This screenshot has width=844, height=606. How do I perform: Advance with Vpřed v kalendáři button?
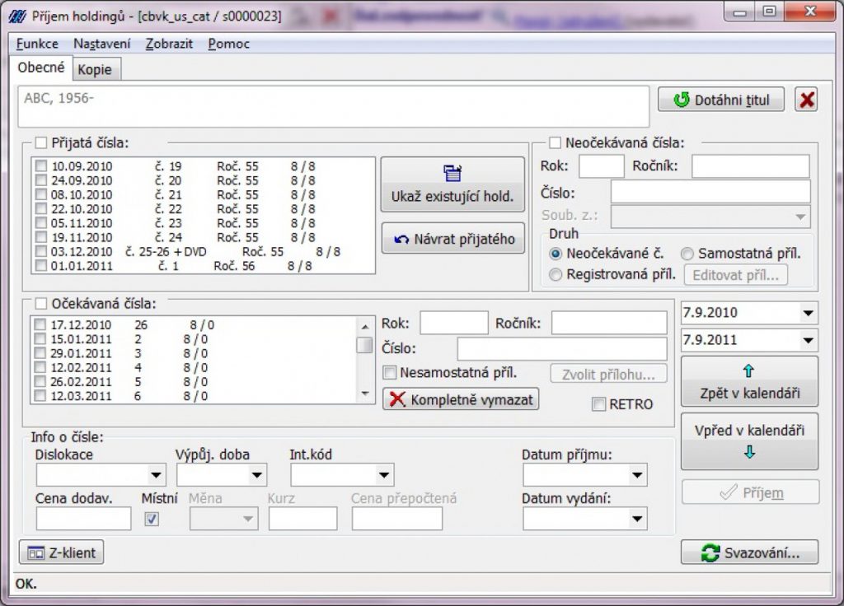pos(749,441)
